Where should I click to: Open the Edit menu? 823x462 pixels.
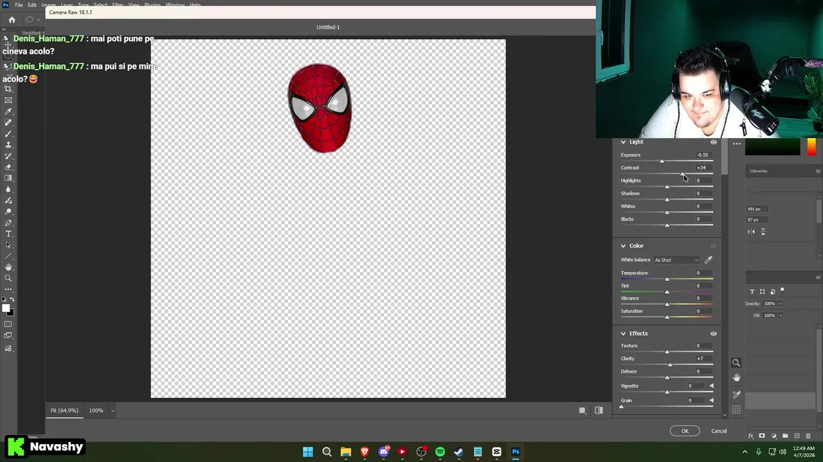(32, 5)
